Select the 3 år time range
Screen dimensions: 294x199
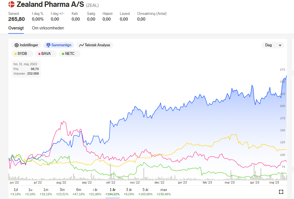(129, 192)
